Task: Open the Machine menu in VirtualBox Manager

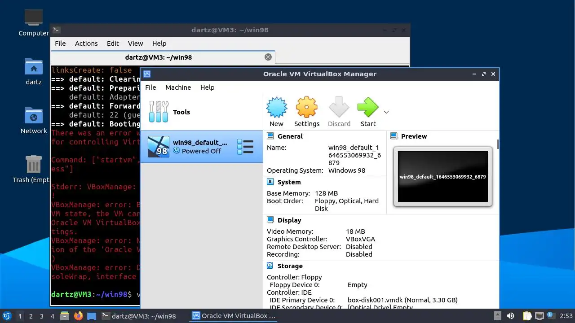Action: point(178,87)
